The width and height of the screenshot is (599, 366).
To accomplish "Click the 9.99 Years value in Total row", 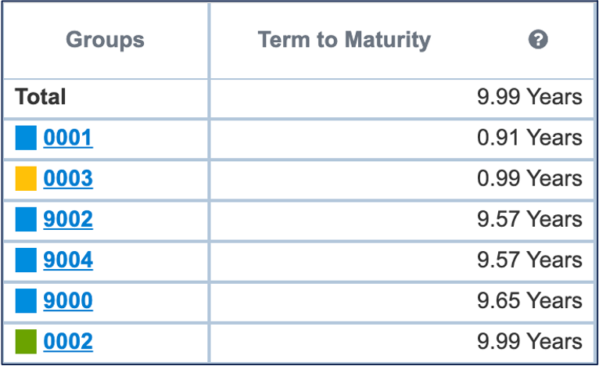I will (529, 98).
